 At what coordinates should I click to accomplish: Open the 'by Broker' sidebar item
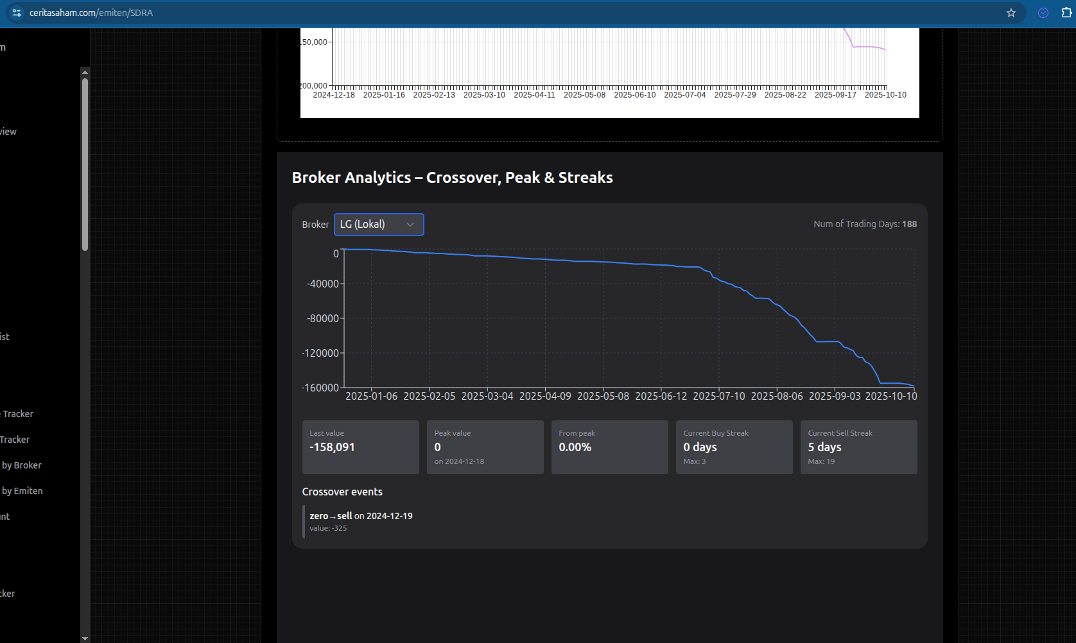pos(22,465)
